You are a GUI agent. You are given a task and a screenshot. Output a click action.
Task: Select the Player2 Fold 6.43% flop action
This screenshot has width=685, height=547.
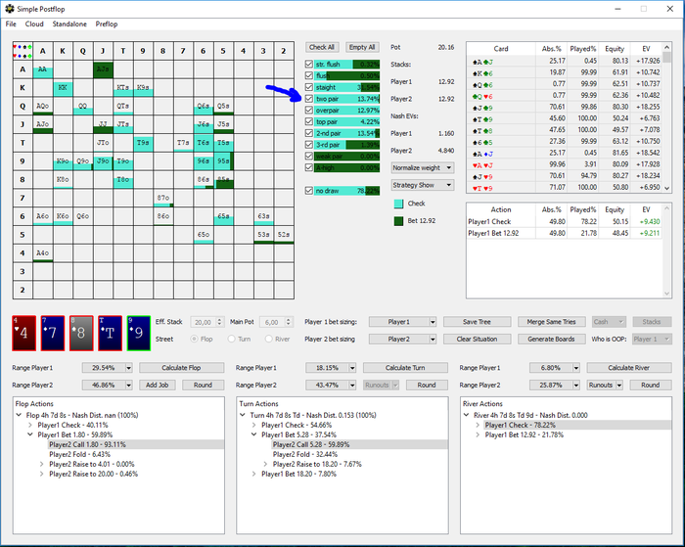pos(80,454)
